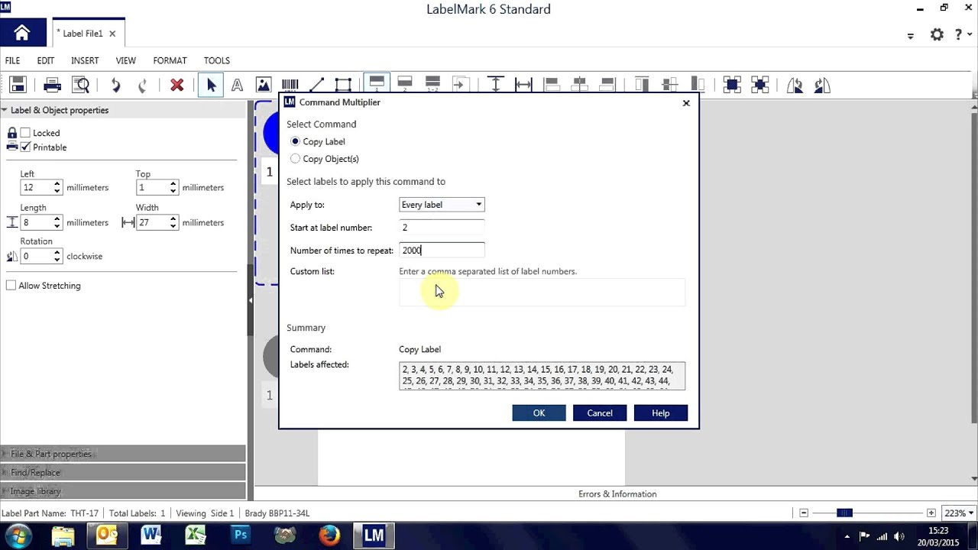Viewport: 978px width, 550px height.
Task: Show label side 1 view icon
Action: pos(377,84)
